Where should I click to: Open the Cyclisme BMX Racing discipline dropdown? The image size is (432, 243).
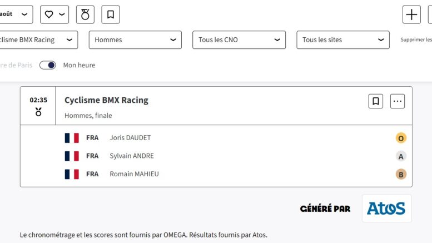point(39,40)
